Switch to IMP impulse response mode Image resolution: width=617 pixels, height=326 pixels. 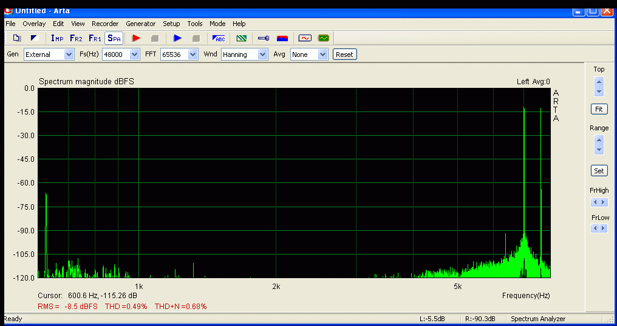(x=57, y=38)
